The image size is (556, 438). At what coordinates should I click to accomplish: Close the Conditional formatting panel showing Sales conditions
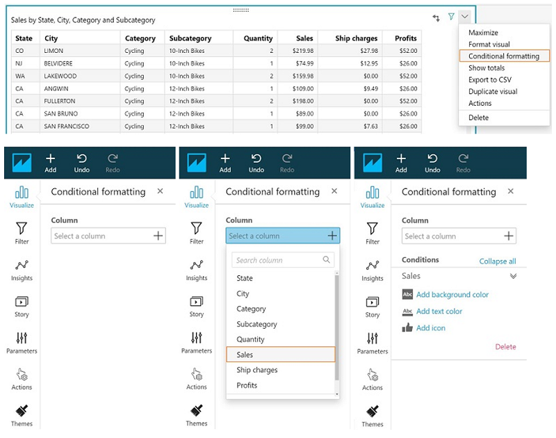[x=511, y=191]
